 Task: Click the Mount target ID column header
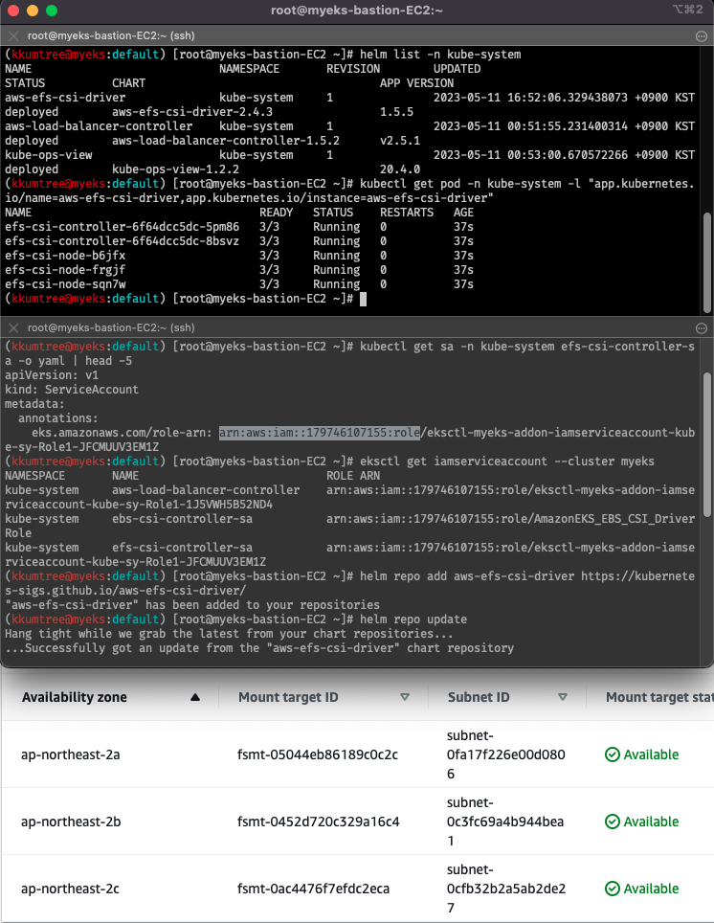click(288, 697)
